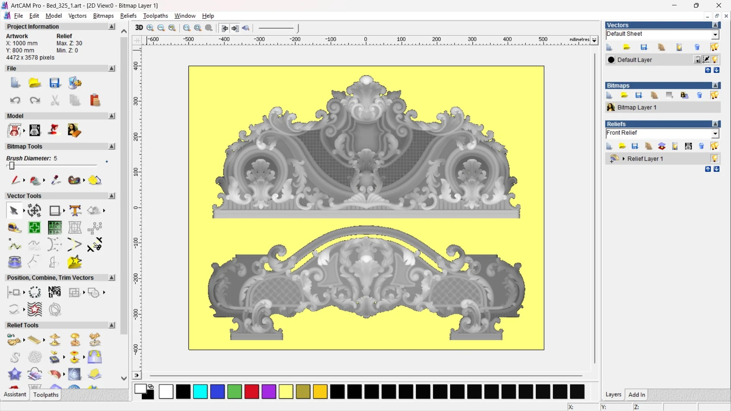The height and width of the screenshot is (411, 731).
Task: Open the Paste clipboard icon
Action: click(95, 100)
